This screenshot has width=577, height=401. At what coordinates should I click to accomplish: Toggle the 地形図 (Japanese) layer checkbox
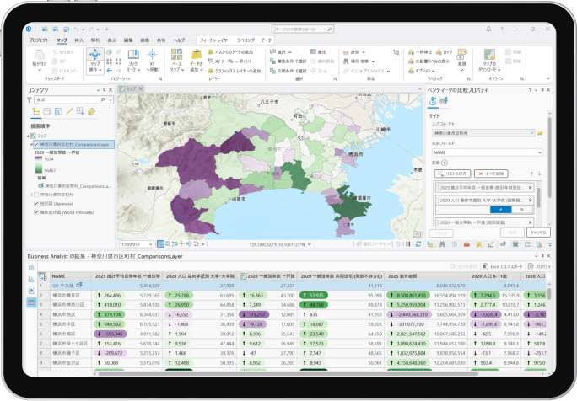coord(35,203)
